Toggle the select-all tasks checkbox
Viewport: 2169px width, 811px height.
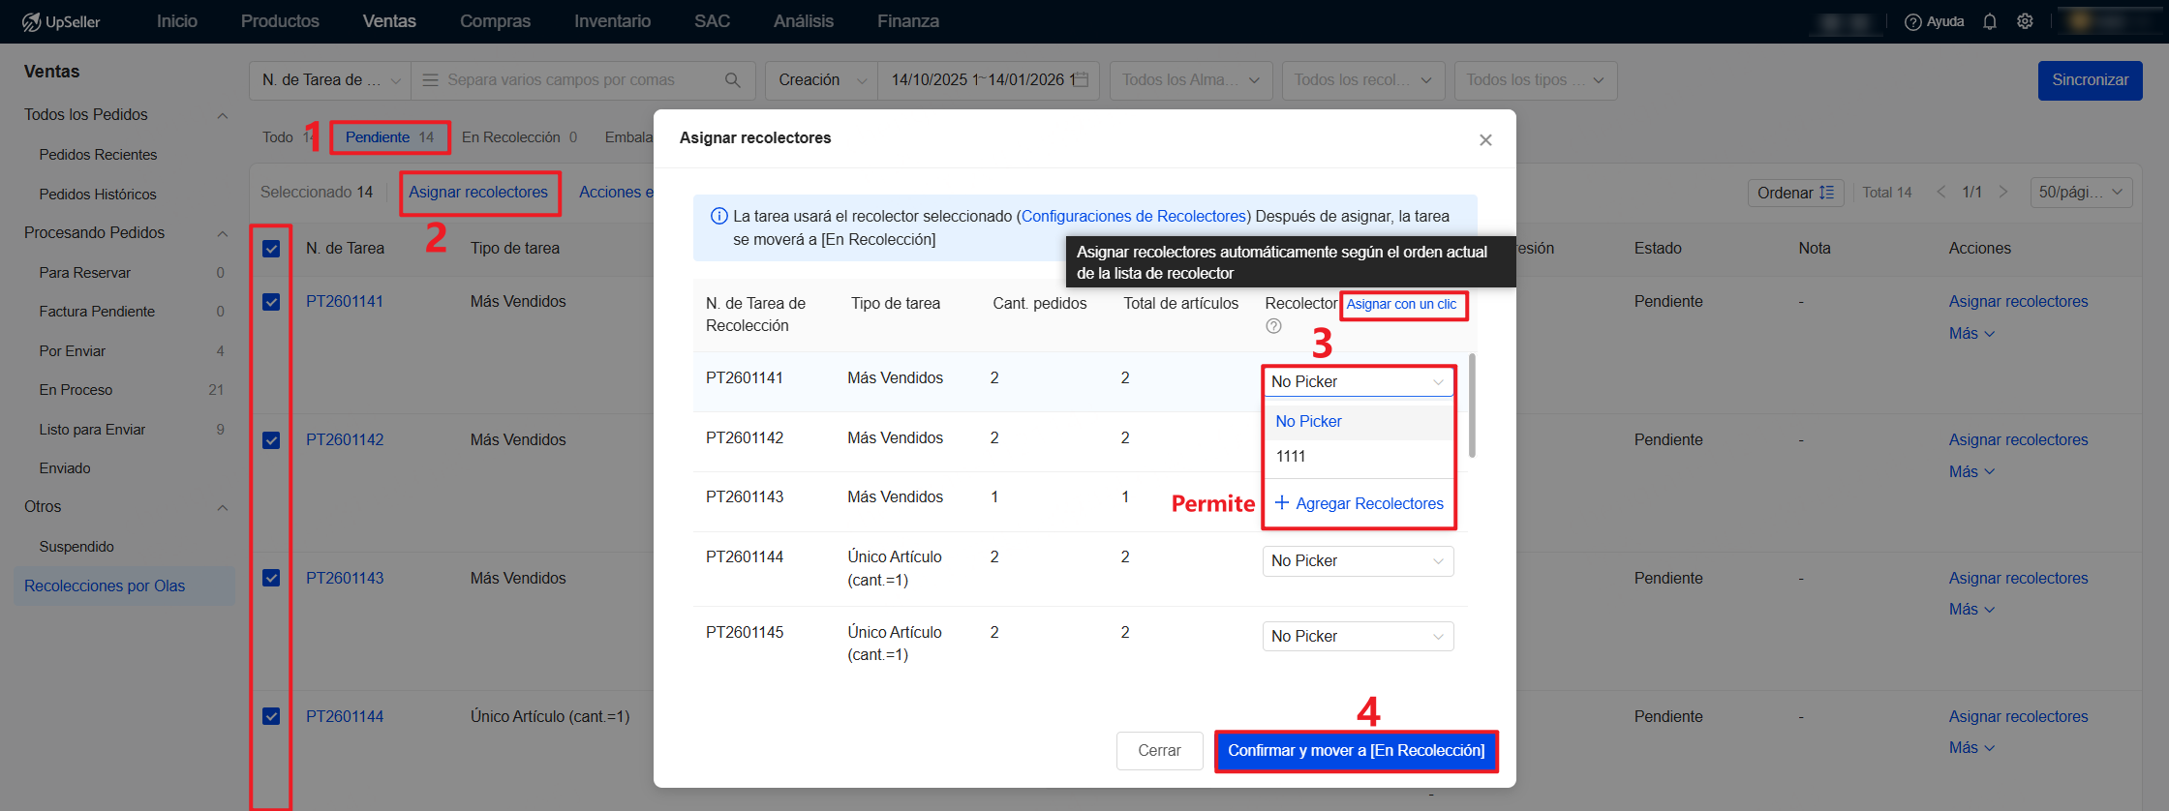point(271,249)
